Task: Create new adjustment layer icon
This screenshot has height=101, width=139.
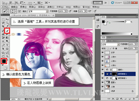Action: click(x=121, y=98)
